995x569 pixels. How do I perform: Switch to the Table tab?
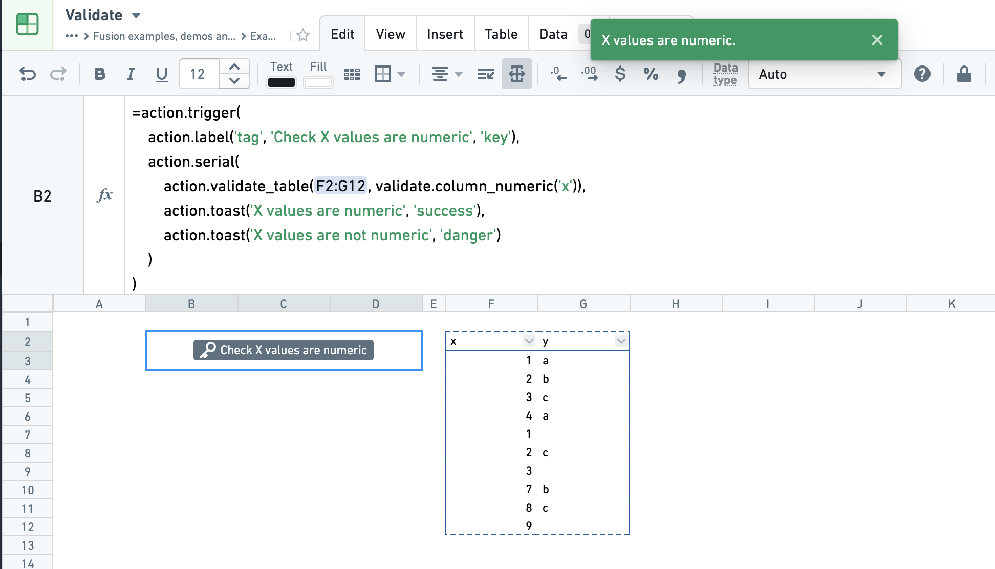tap(502, 34)
